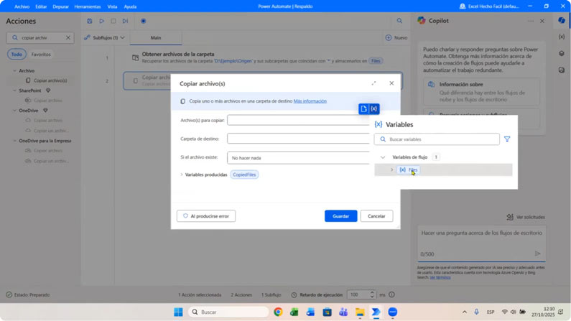The height and width of the screenshot is (321, 571).
Task: Open the 'Más información' link
Action: pyautogui.click(x=310, y=101)
